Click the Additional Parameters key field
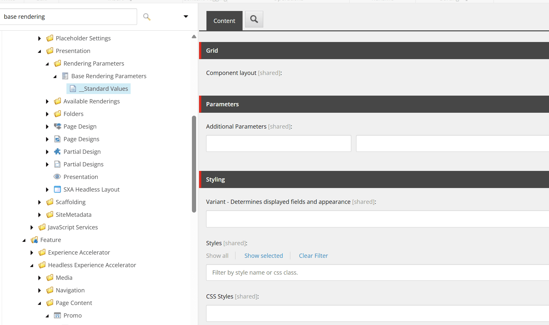 pyautogui.click(x=279, y=143)
